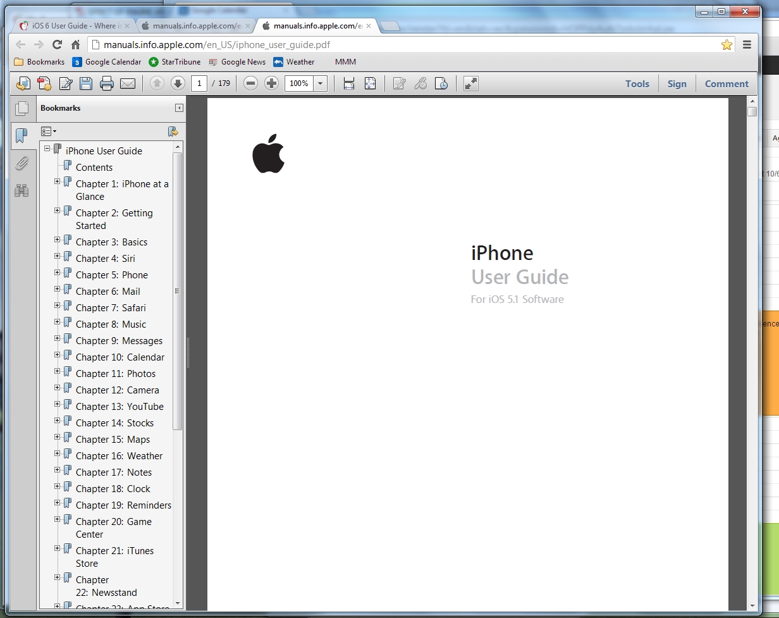Viewport: 779px width, 618px height.
Task: Go to the browser Home page
Action: click(x=75, y=44)
